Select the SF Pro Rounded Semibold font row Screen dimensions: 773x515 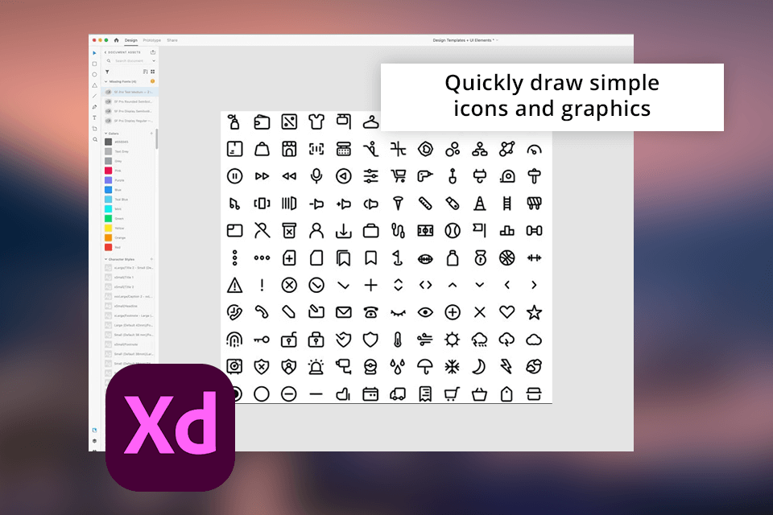click(130, 101)
